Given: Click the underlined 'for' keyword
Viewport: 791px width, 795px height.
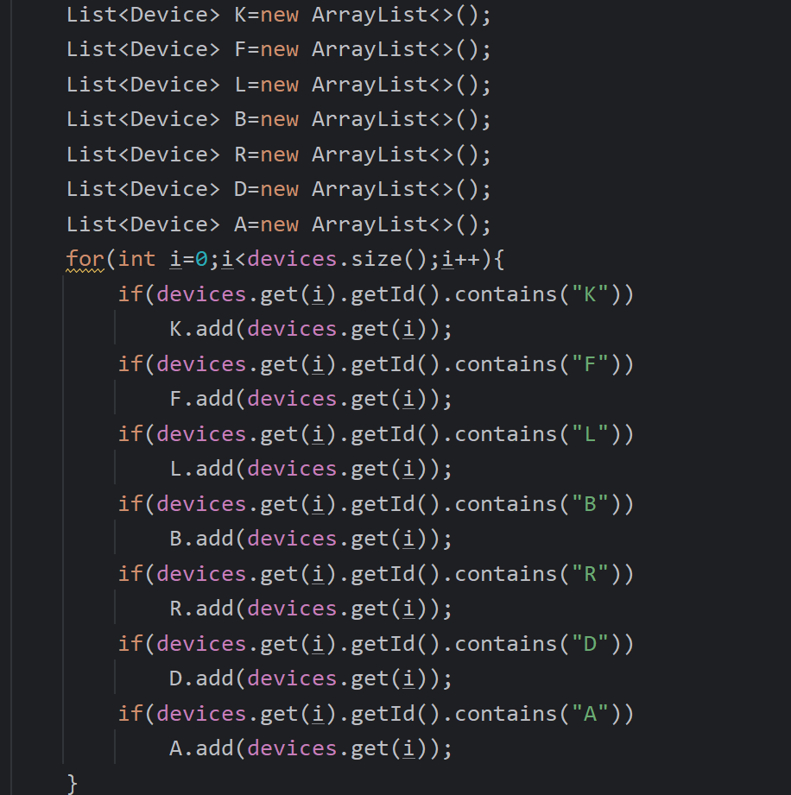Looking at the screenshot, I should [x=85, y=259].
